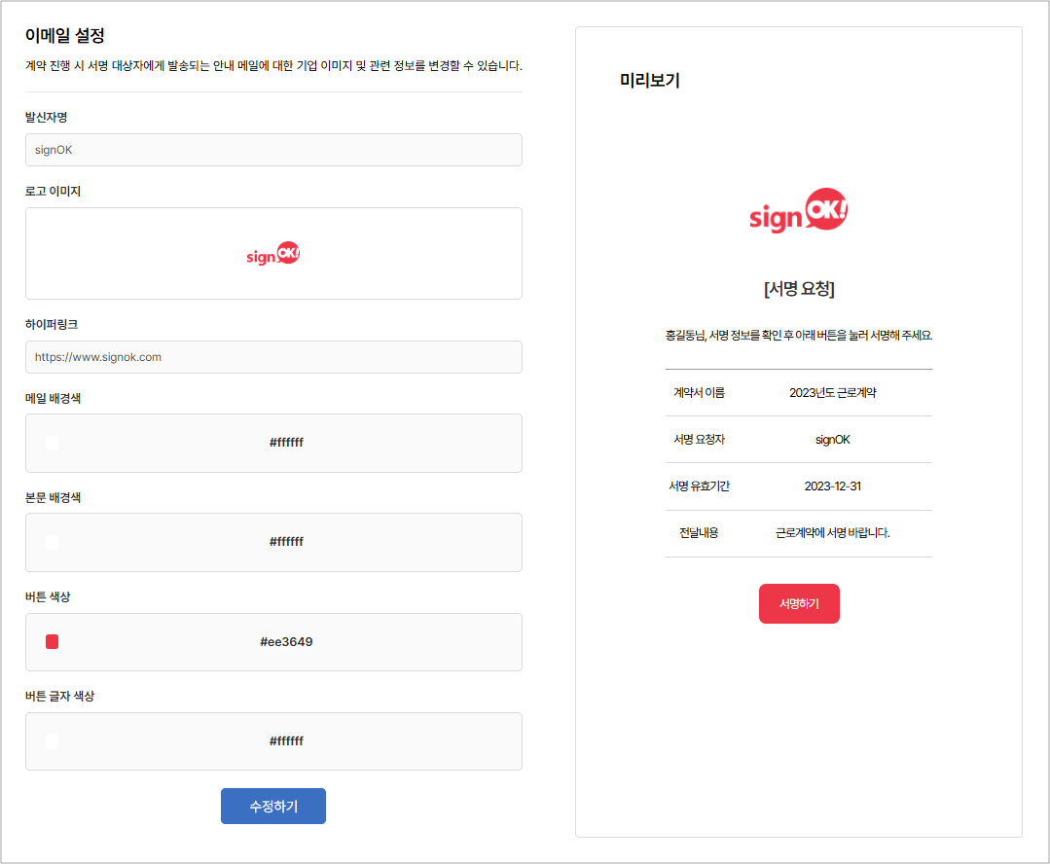This screenshot has height=864, width=1050.
Task: Open the 메일 배경색 white color swatch
Action: (x=53, y=443)
